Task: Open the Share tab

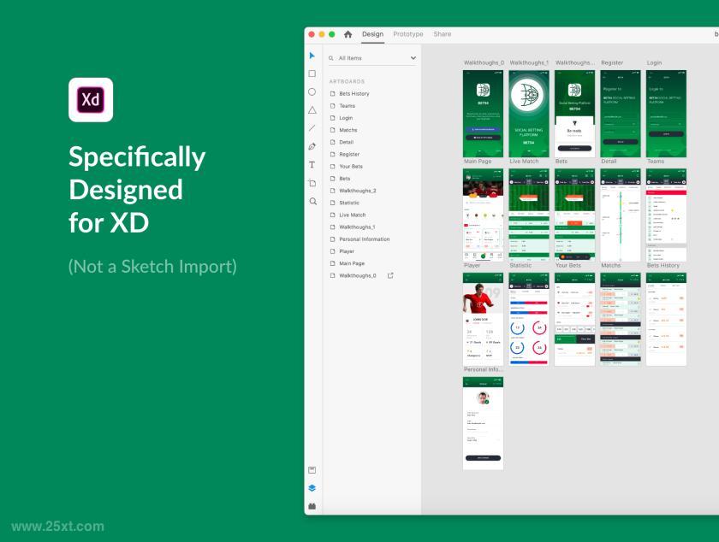Action: [x=443, y=34]
